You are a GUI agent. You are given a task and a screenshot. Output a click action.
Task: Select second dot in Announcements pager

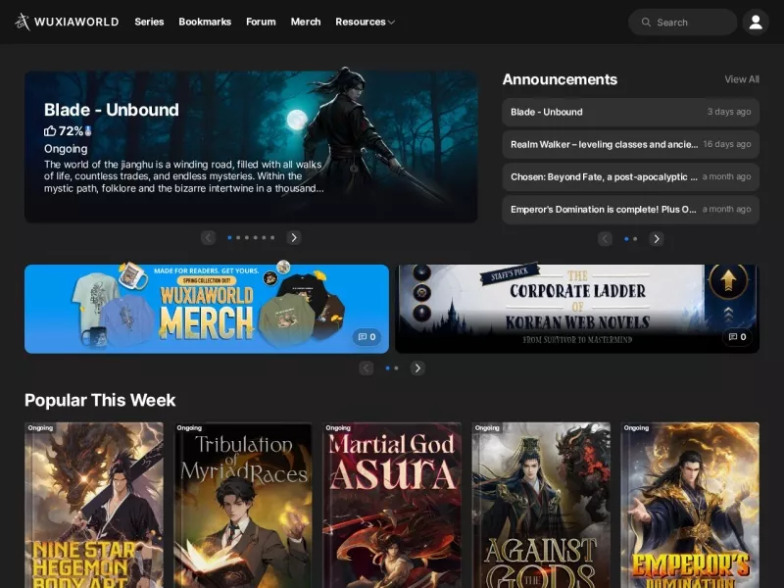pyautogui.click(x=635, y=239)
